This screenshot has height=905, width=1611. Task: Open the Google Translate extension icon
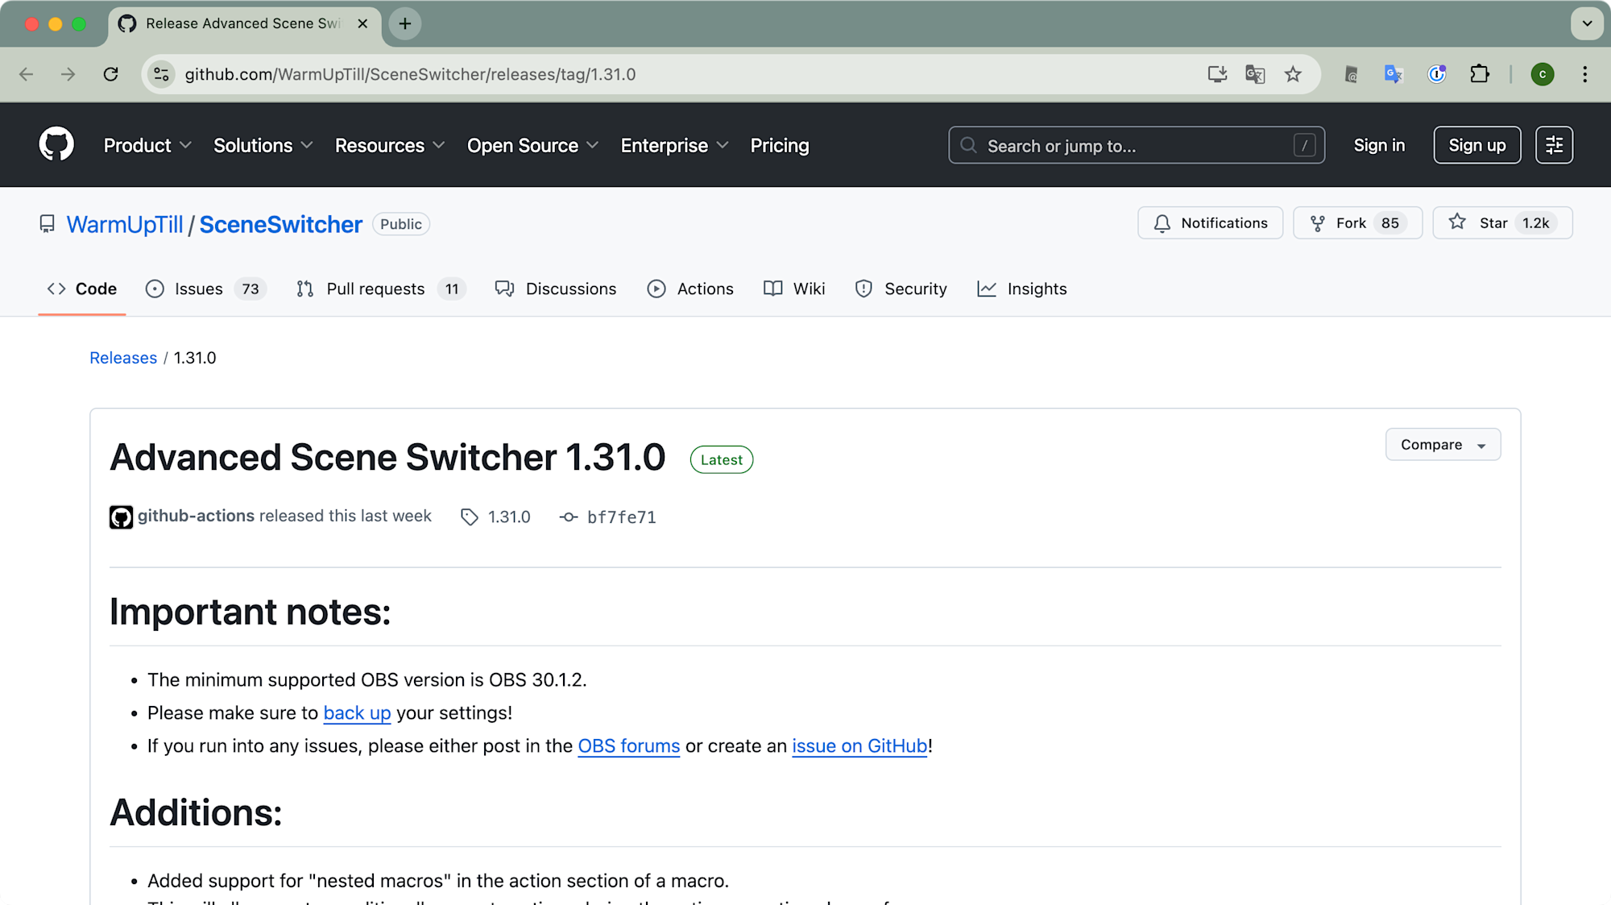click(x=1394, y=74)
